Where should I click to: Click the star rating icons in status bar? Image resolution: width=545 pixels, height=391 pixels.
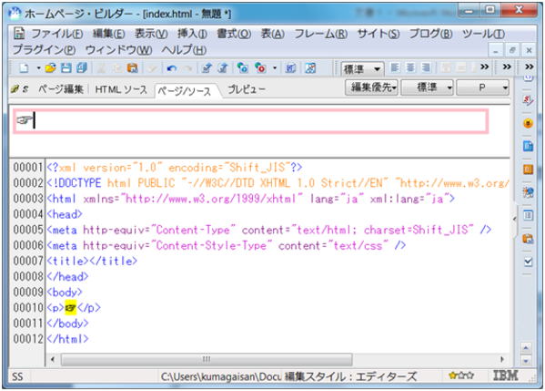pos(461,376)
